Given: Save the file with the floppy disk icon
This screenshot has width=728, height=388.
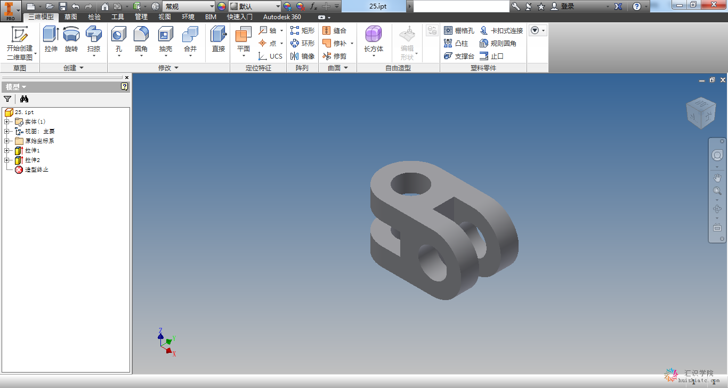Looking at the screenshot, I should (x=63, y=6).
